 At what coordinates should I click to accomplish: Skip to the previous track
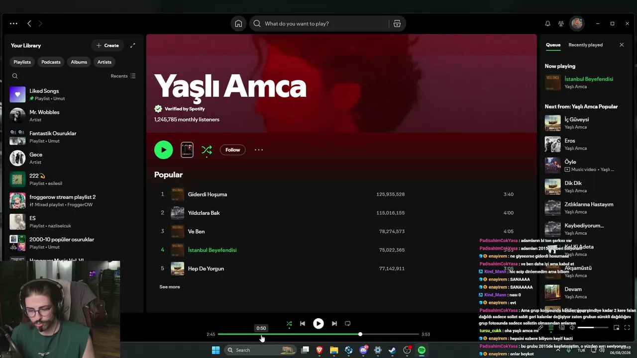coord(303,324)
